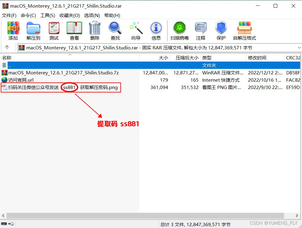Click the 扫描病毒 (Virus Scan) icon
Image resolution: width=302 pixels, height=228 pixels.
click(179, 28)
